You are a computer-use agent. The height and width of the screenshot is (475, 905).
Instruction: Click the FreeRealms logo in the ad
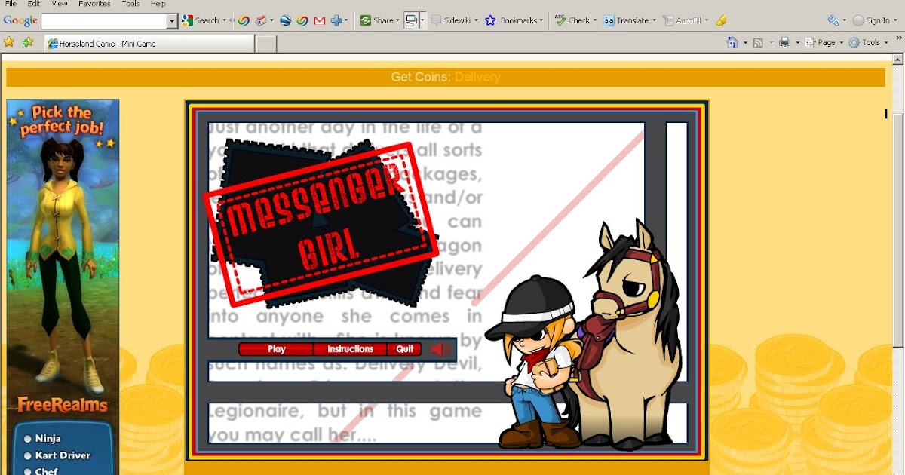[63, 405]
